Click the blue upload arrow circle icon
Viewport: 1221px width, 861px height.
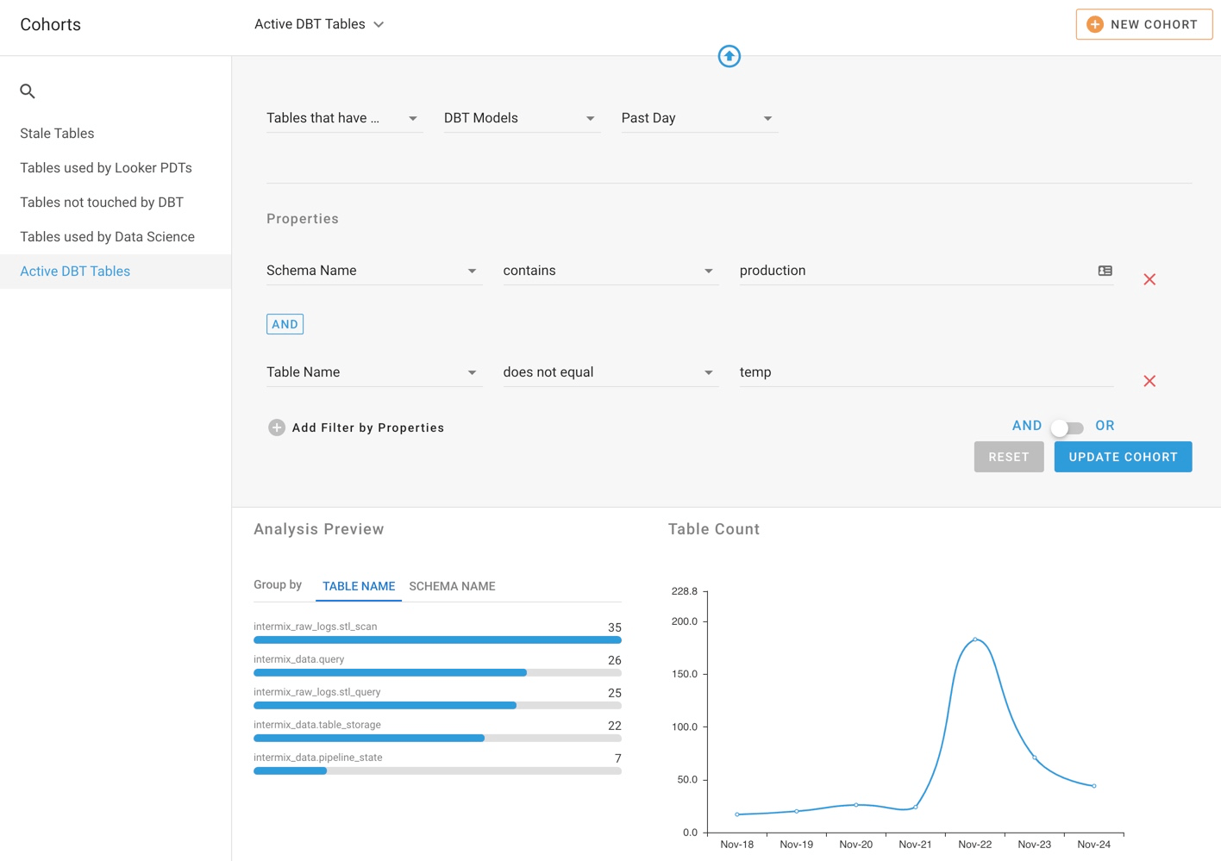click(x=729, y=57)
